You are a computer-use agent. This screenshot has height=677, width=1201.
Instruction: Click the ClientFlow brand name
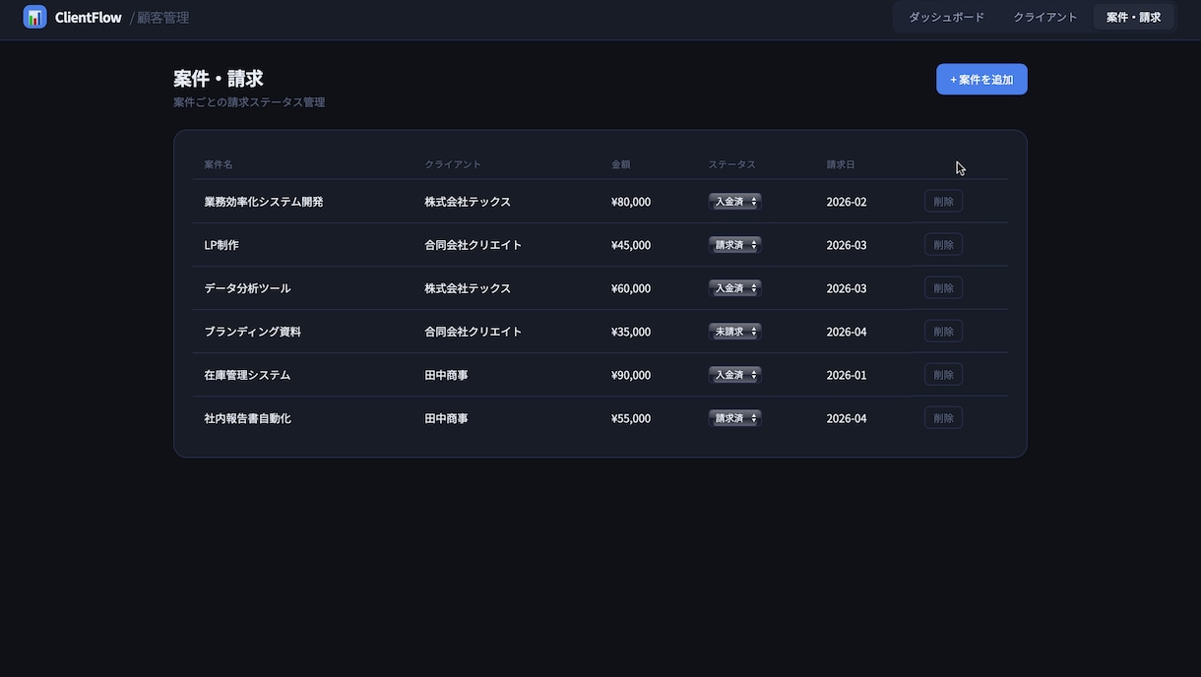tap(89, 18)
